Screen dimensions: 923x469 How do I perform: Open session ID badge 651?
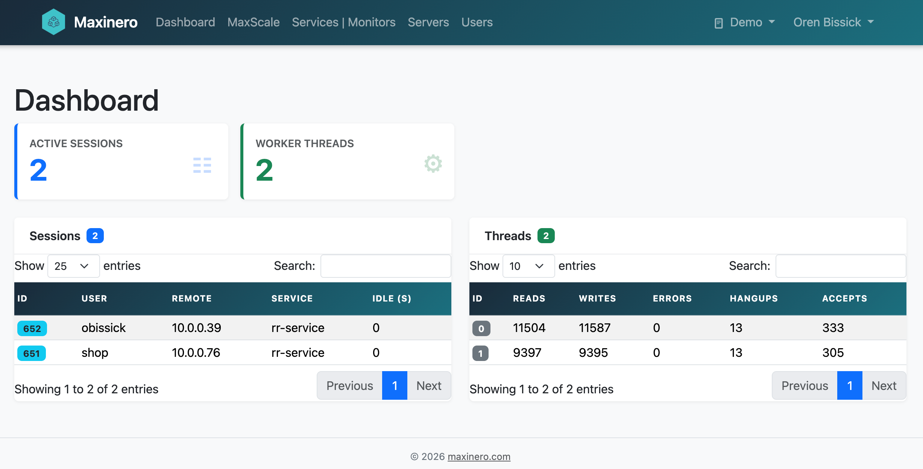[x=32, y=353]
